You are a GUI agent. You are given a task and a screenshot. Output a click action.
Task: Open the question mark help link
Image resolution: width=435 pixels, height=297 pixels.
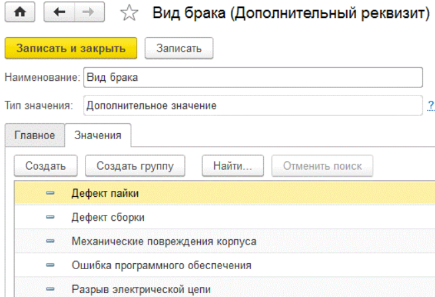[x=431, y=105]
